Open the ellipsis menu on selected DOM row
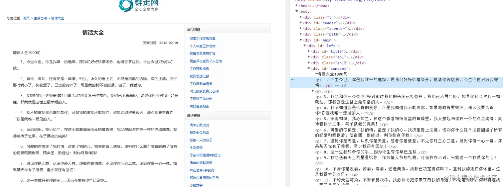Image resolution: width=503 pixels, height=187 pixels. tap(292, 80)
